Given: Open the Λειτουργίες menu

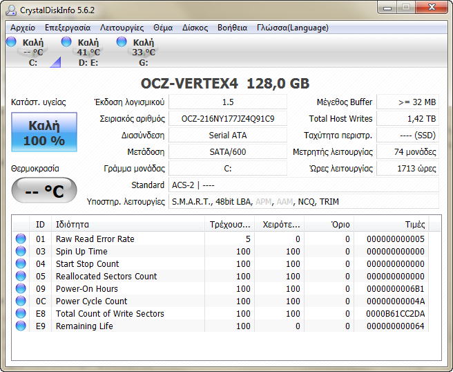Looking at the screenshot, I should click(x=122, y=28).
